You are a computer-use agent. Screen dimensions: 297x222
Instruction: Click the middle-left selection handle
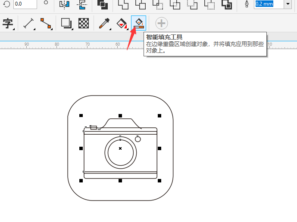pyautogui.click(x=81, y=148)
